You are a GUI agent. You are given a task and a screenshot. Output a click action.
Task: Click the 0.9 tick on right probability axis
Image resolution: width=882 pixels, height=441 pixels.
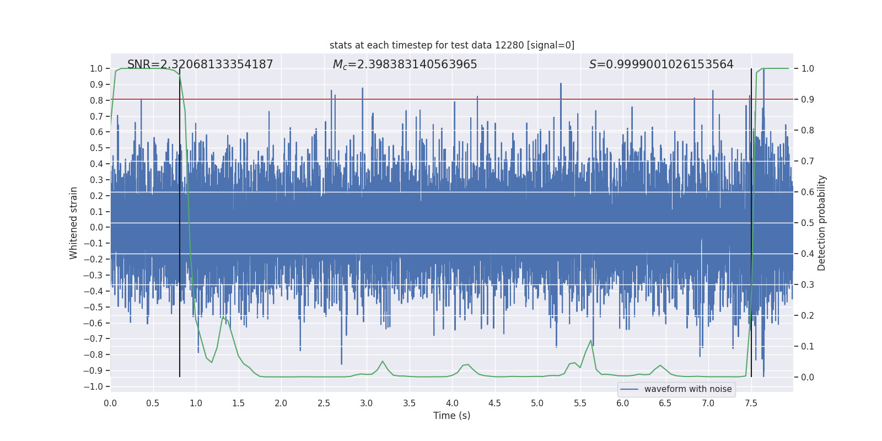[808, 100]
